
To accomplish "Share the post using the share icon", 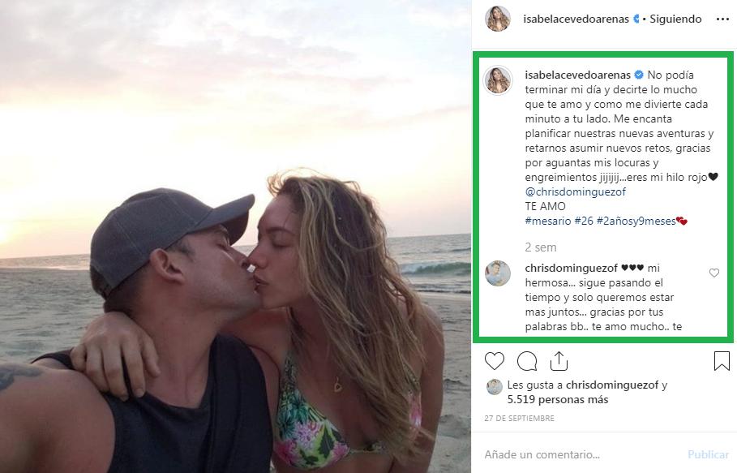I will point(559,360).
